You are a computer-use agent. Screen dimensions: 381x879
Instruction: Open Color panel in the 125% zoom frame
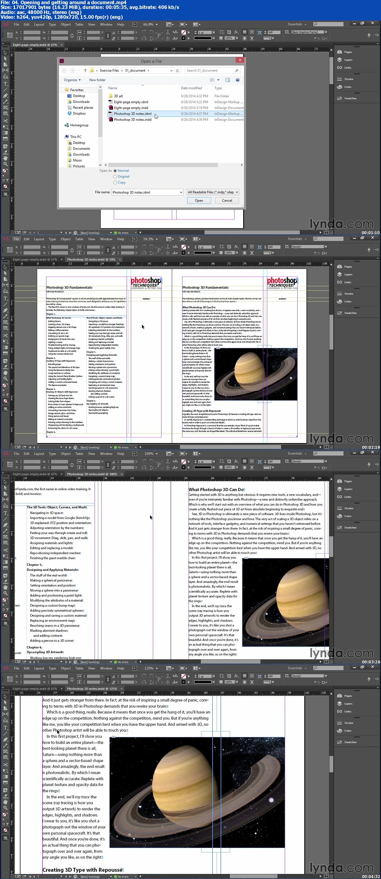(344, 730)
